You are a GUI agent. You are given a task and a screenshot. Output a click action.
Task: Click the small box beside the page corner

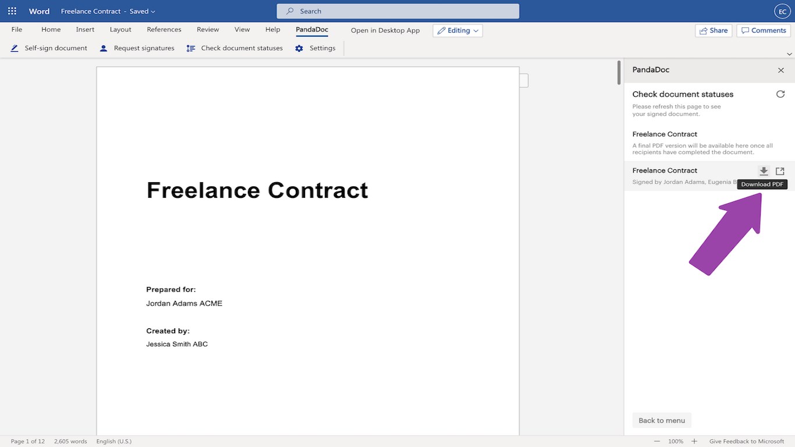click(524, 80)
